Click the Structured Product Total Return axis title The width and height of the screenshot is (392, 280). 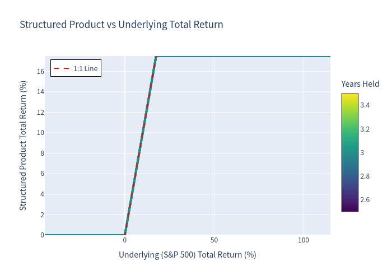tap(23, 146)
